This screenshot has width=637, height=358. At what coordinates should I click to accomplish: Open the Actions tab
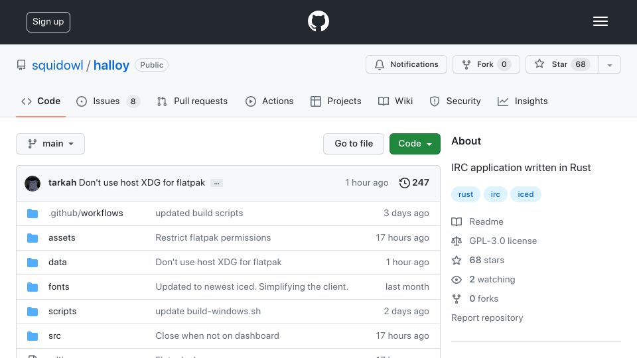pyautogui.click(x=269, y=101)
